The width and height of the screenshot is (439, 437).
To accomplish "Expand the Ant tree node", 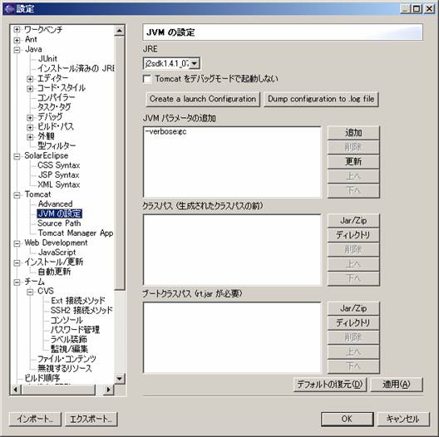I will tap(17, 40).
